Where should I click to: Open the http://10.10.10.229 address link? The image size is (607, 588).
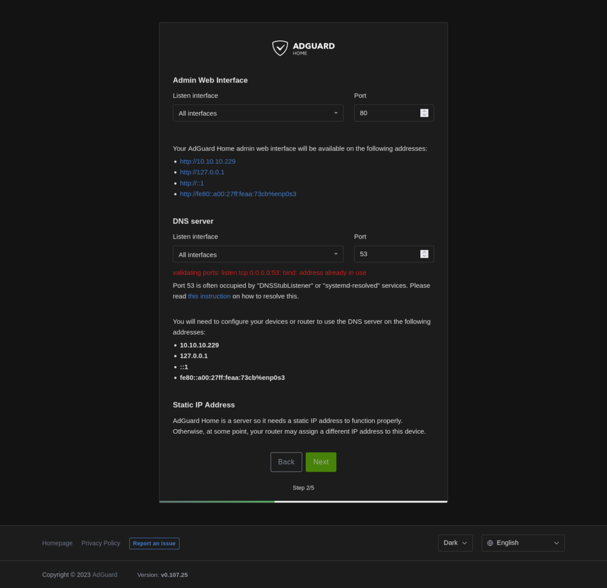pyautogui.click(x=207, y=161)
